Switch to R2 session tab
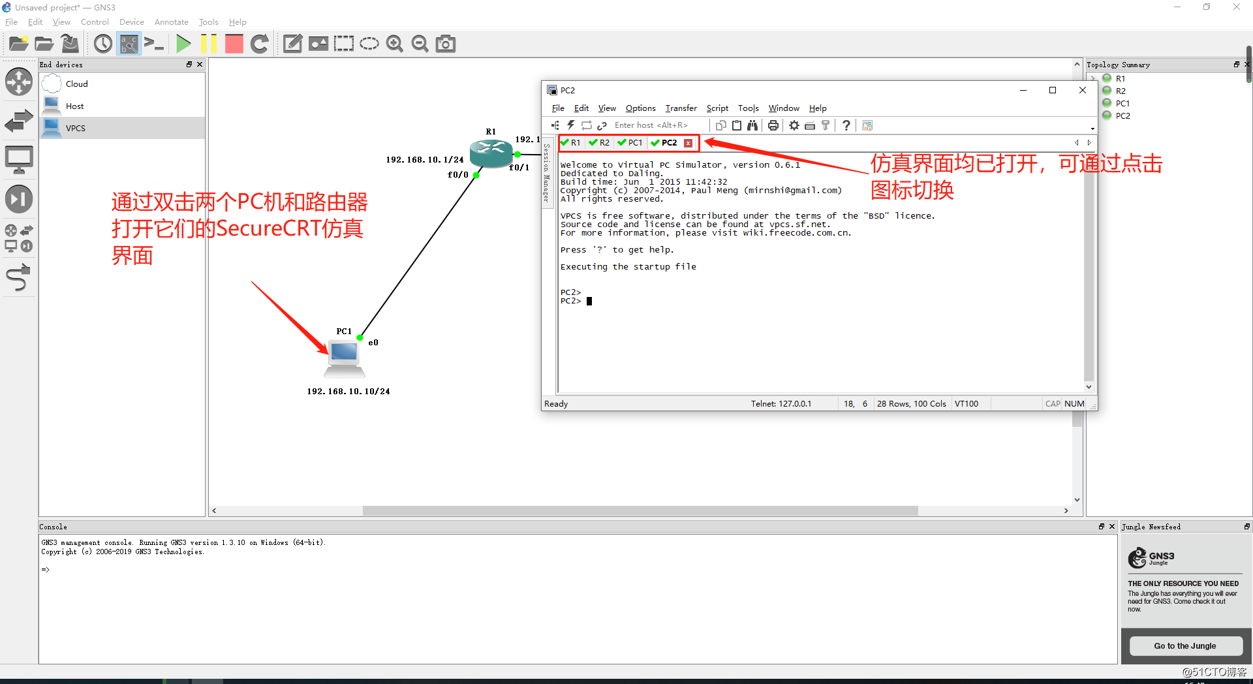 (x=600, y=143)
